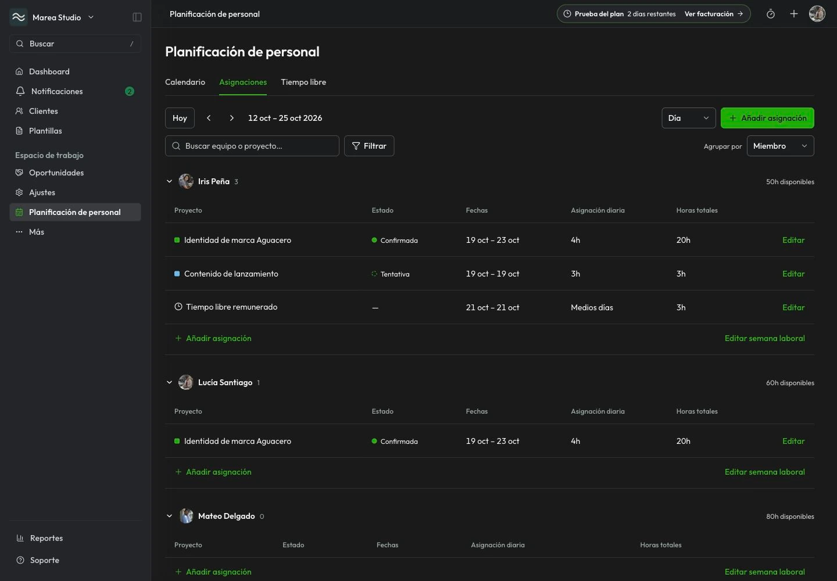Screen dimensions: 837x581
Task: Click Marea Studio logo icon
Action: [x=19, y=17]
